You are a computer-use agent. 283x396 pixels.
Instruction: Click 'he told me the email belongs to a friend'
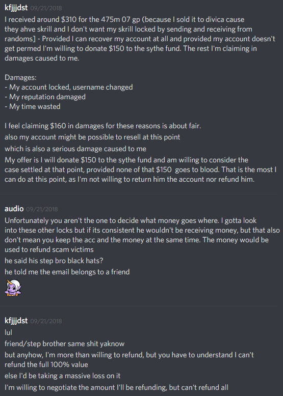67,272
